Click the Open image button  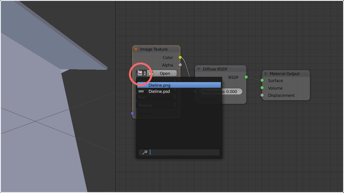tap(162, 73)
